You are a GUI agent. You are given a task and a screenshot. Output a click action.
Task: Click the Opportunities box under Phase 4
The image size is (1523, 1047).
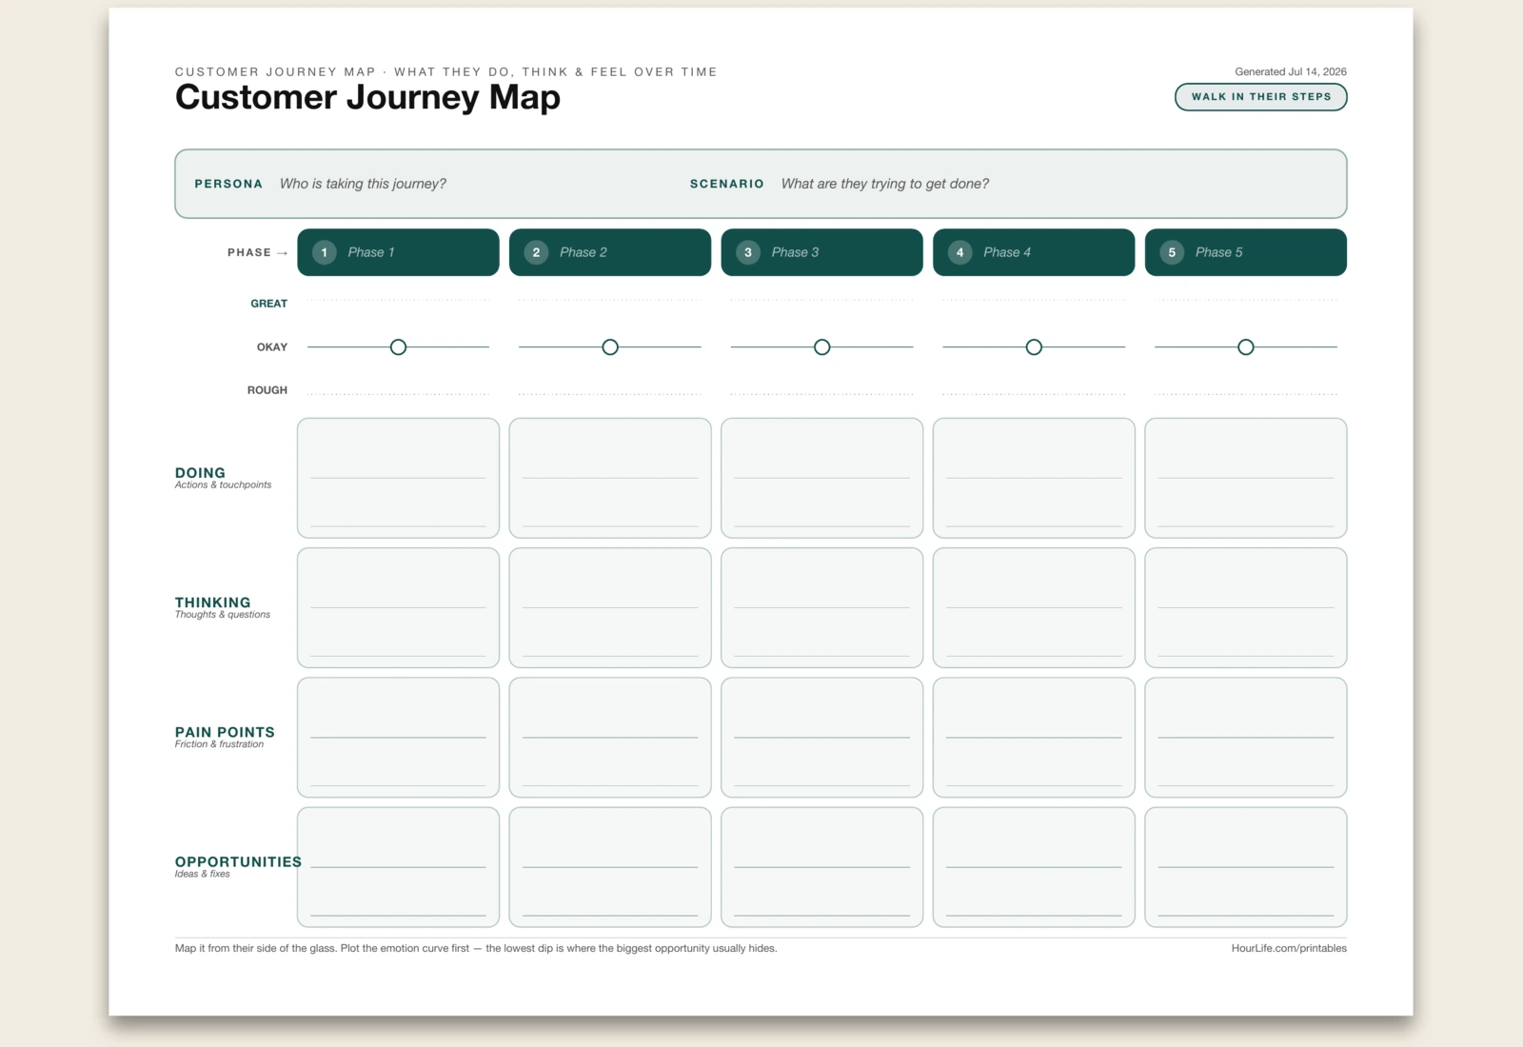1034,867
